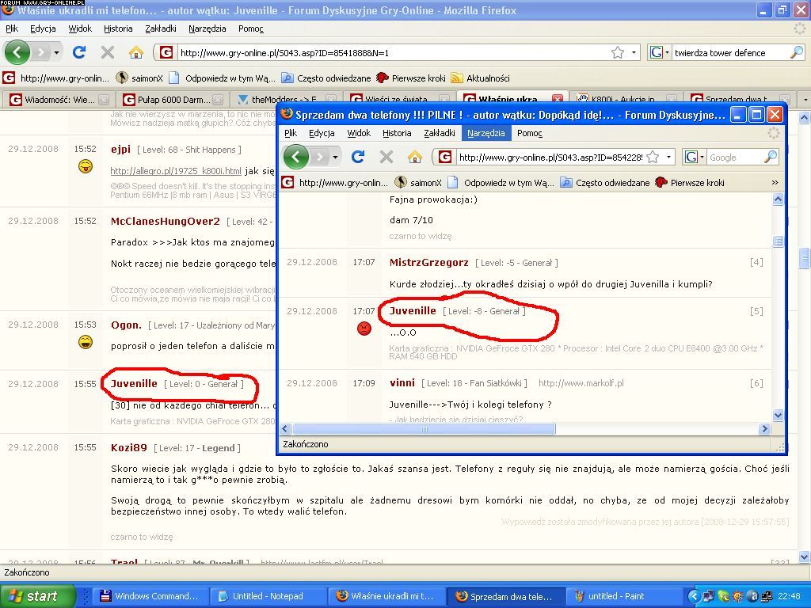The image size is (811, 608).
Task: Open URL dropdown in main window address bar
Action: click(634, 53)
